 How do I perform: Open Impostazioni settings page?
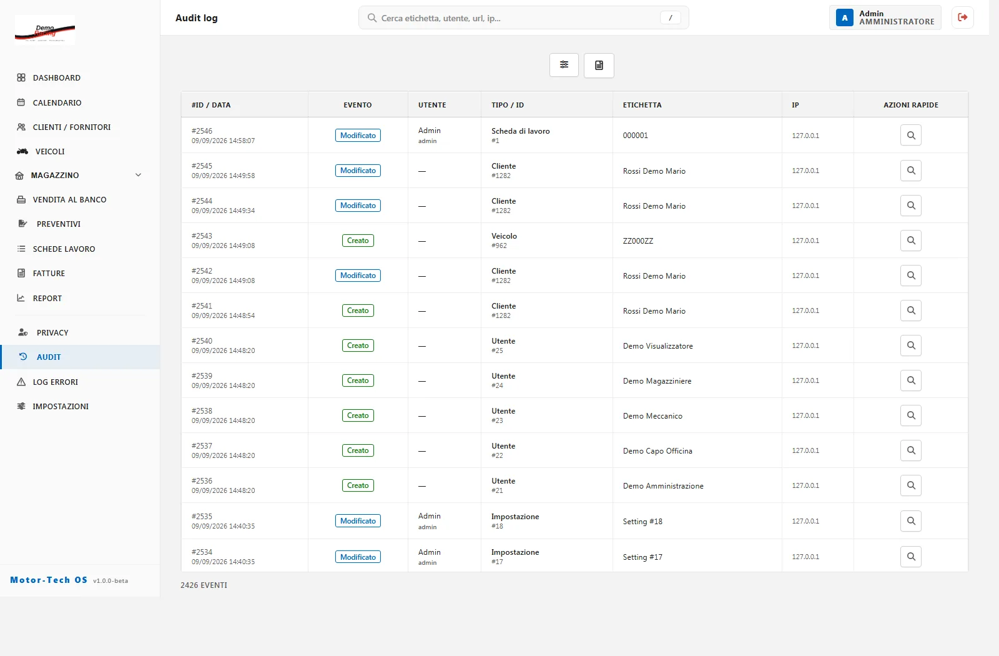[x=80, y=406]
